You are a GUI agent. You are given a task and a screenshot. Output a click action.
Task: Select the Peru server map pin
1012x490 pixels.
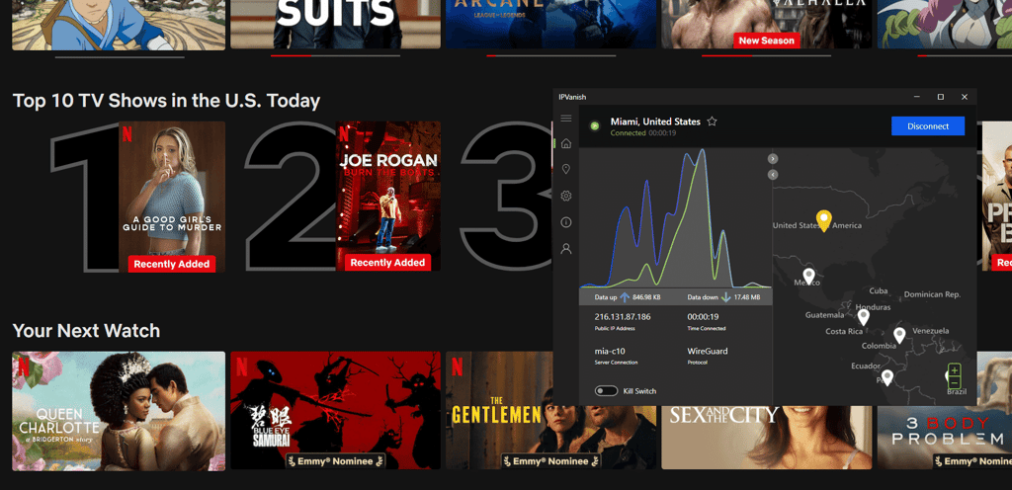pos(887,377)
